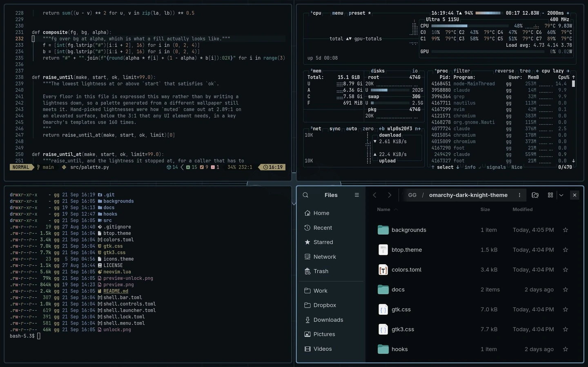The width and height of the screenshot is (588, 367).
Task: Select the colors.toml file icon in Files
Action: (383, 270)
